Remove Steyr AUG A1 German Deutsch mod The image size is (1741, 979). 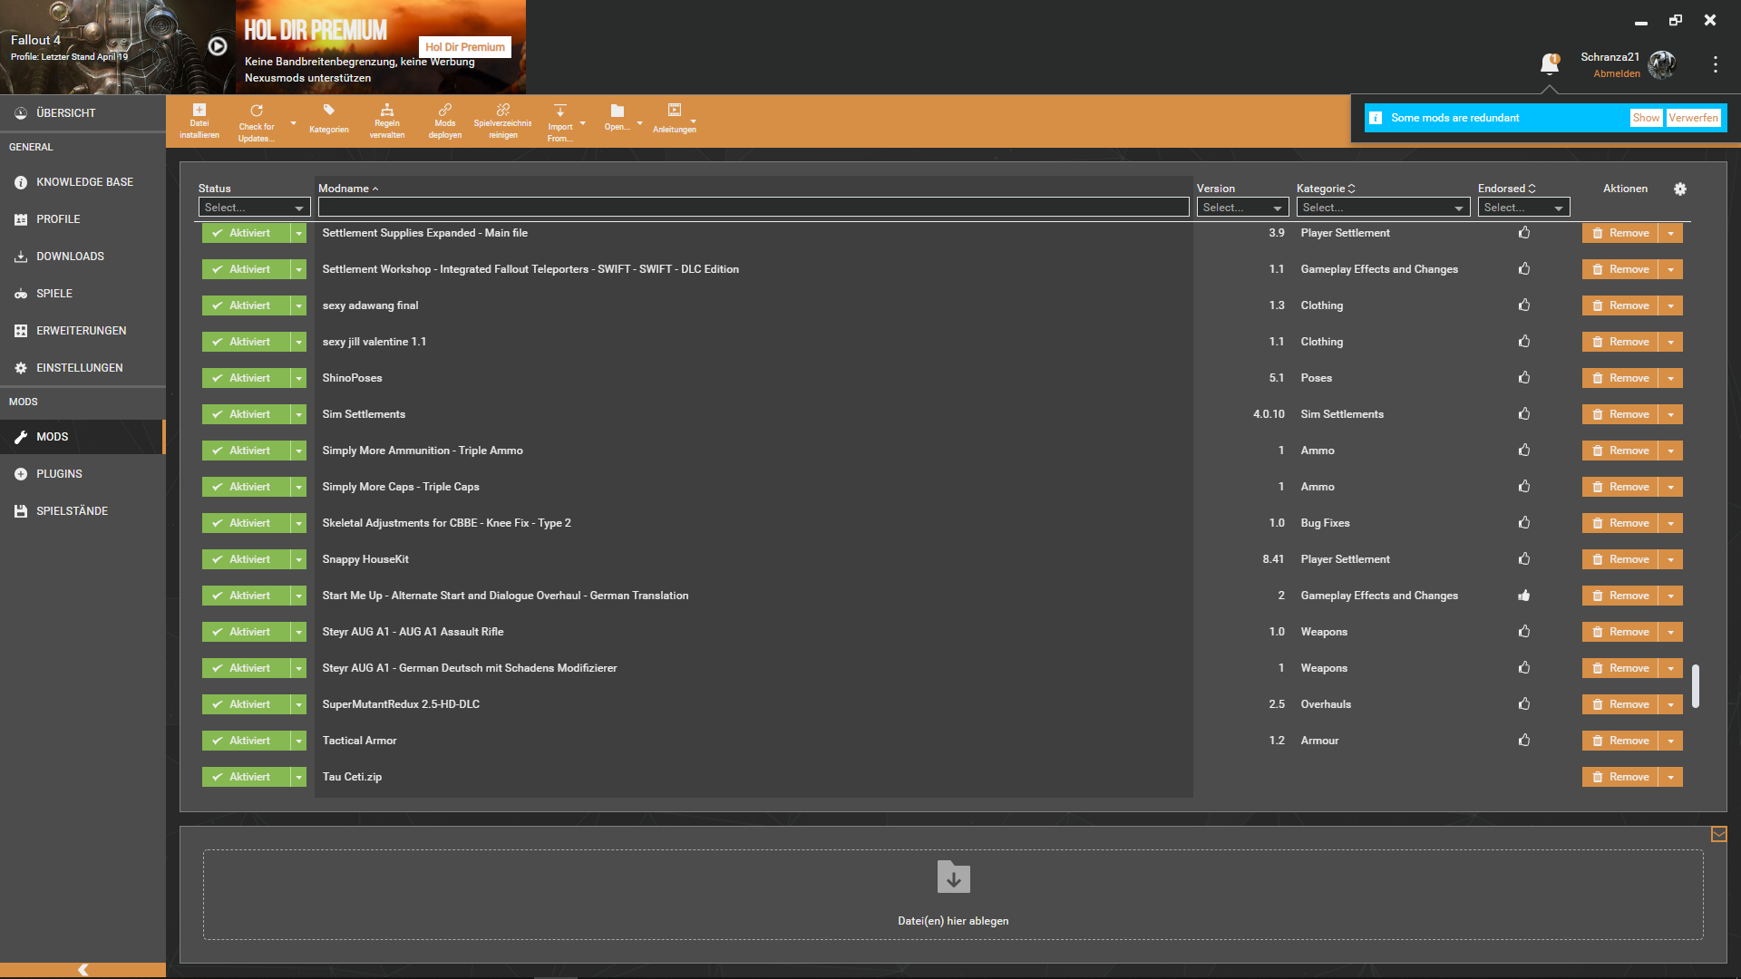[1620, 668]
